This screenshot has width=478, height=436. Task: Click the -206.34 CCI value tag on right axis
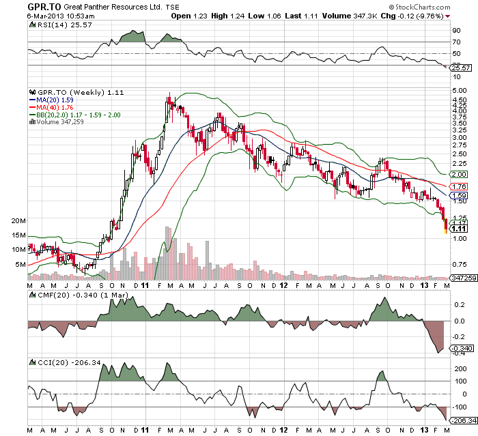464,421
